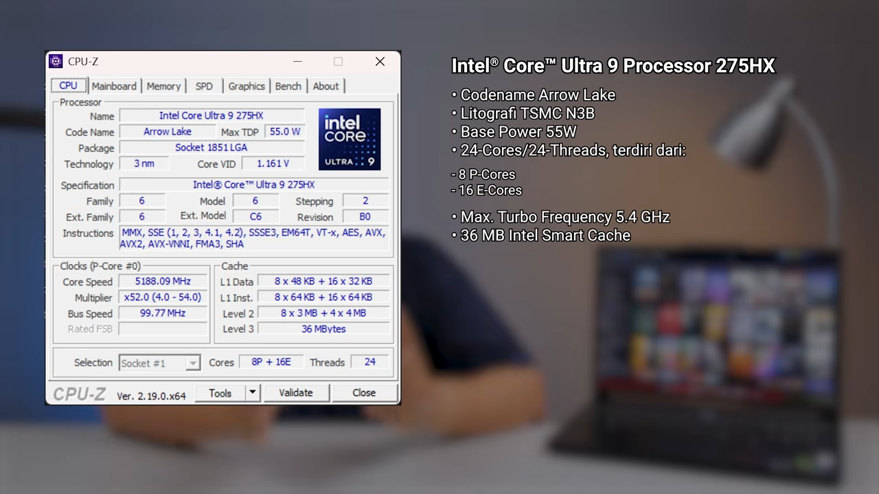Screen dimensions: 879x494
Task: Click the version text Ver. 2.19.0.x64
Action: (x=151, y=396)
